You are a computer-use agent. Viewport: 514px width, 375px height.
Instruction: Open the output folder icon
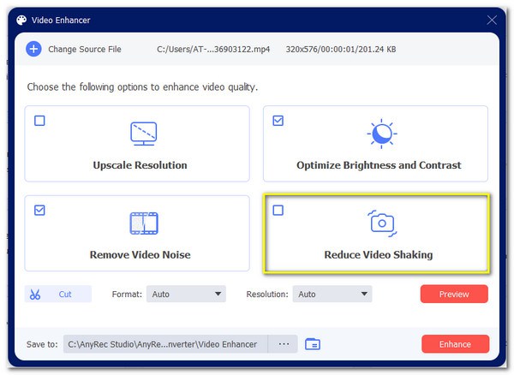pyautogui.click(x=313, y=344)
